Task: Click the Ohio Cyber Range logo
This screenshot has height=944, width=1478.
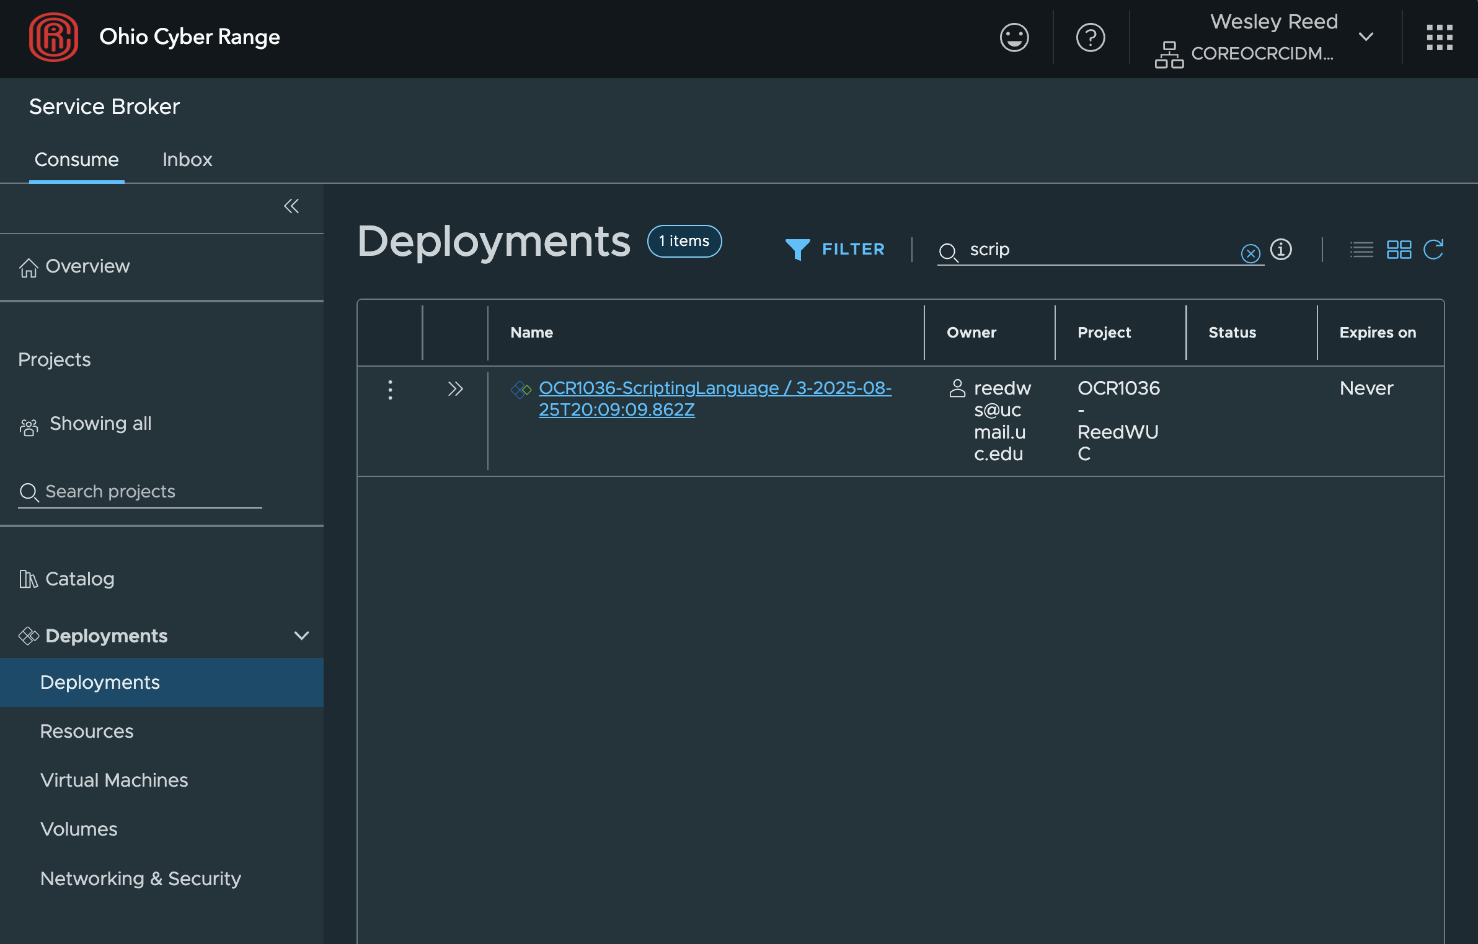Action: (x=53, y=37)
